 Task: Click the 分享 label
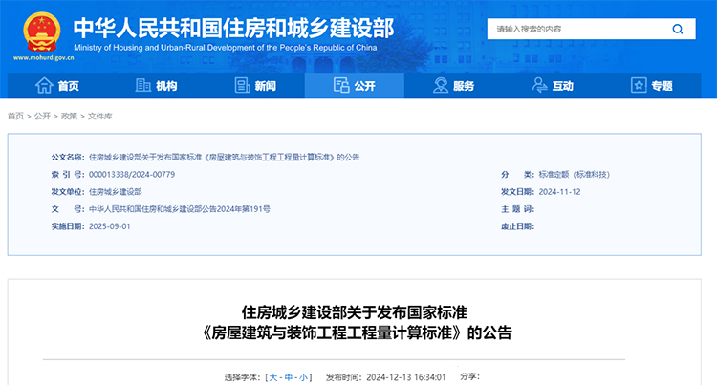pos(469,376)
